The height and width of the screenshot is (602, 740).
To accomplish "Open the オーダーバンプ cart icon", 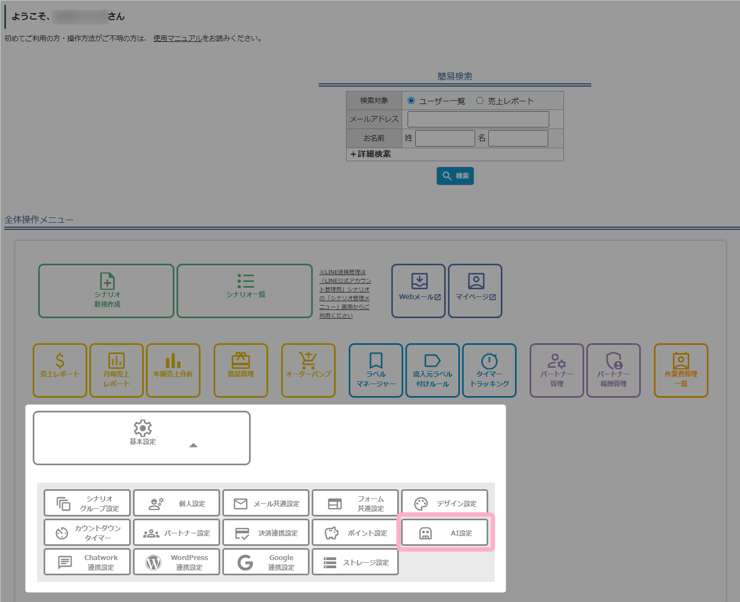I will (308, 361).
